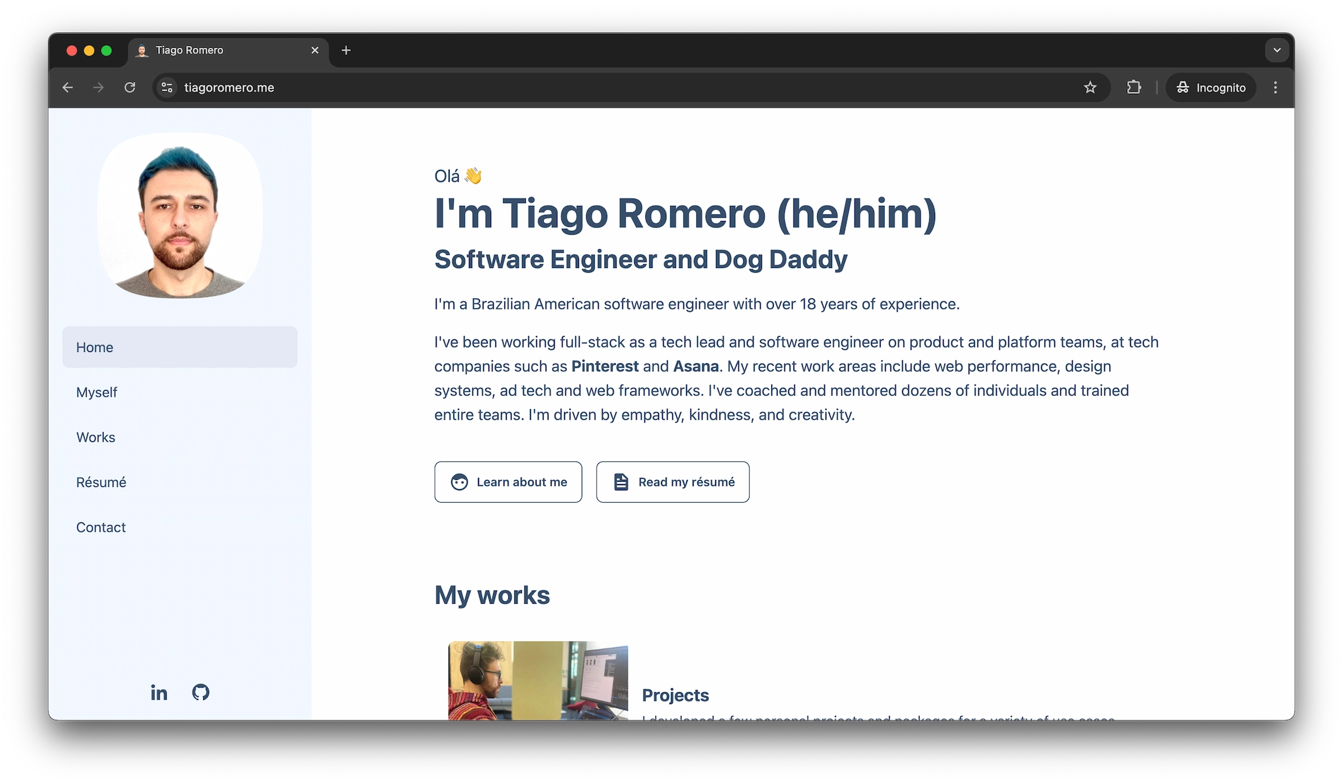The image size is (1343, 784).
Task: Open the GitHub profile icon
Action: [x=201, y=692]
